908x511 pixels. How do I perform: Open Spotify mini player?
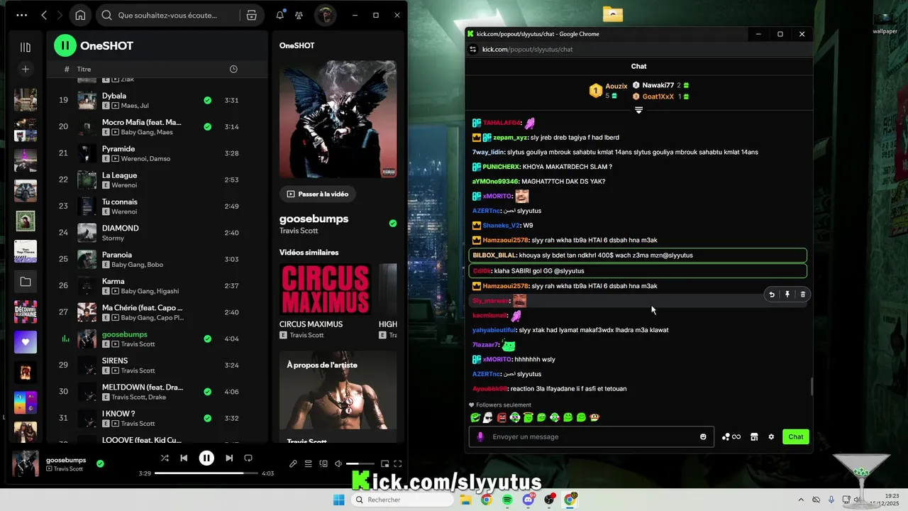(x=384, y=463)
